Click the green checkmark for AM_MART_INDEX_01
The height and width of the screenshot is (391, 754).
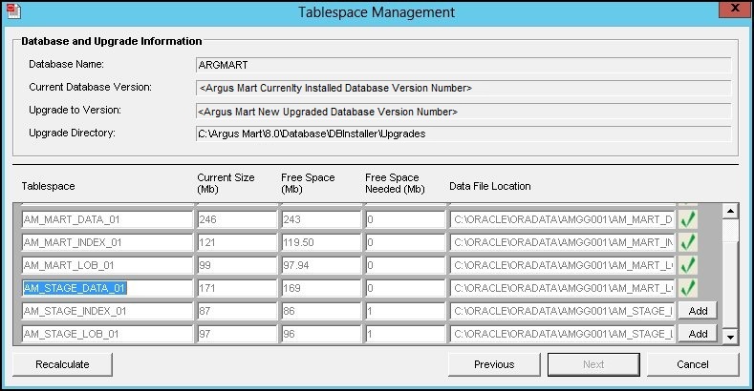tap(688, 242)
